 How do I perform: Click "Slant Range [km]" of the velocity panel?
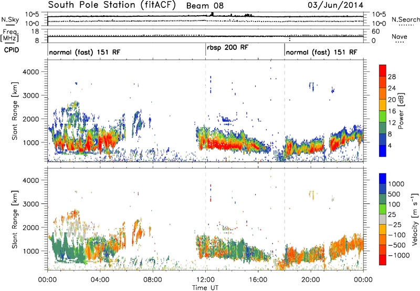point(15,219)
